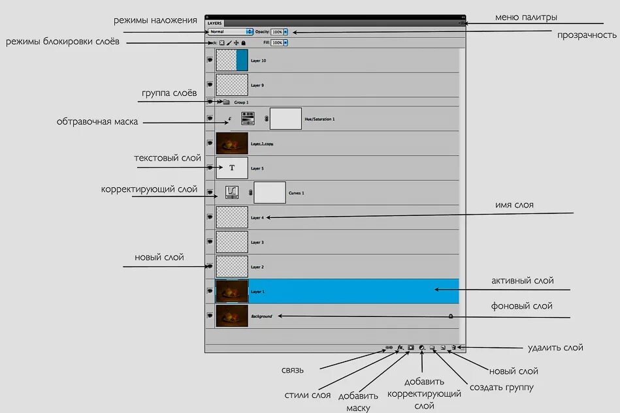Open the new adjustment layer menu
The image size is (620, 413).
coord(422,348)
